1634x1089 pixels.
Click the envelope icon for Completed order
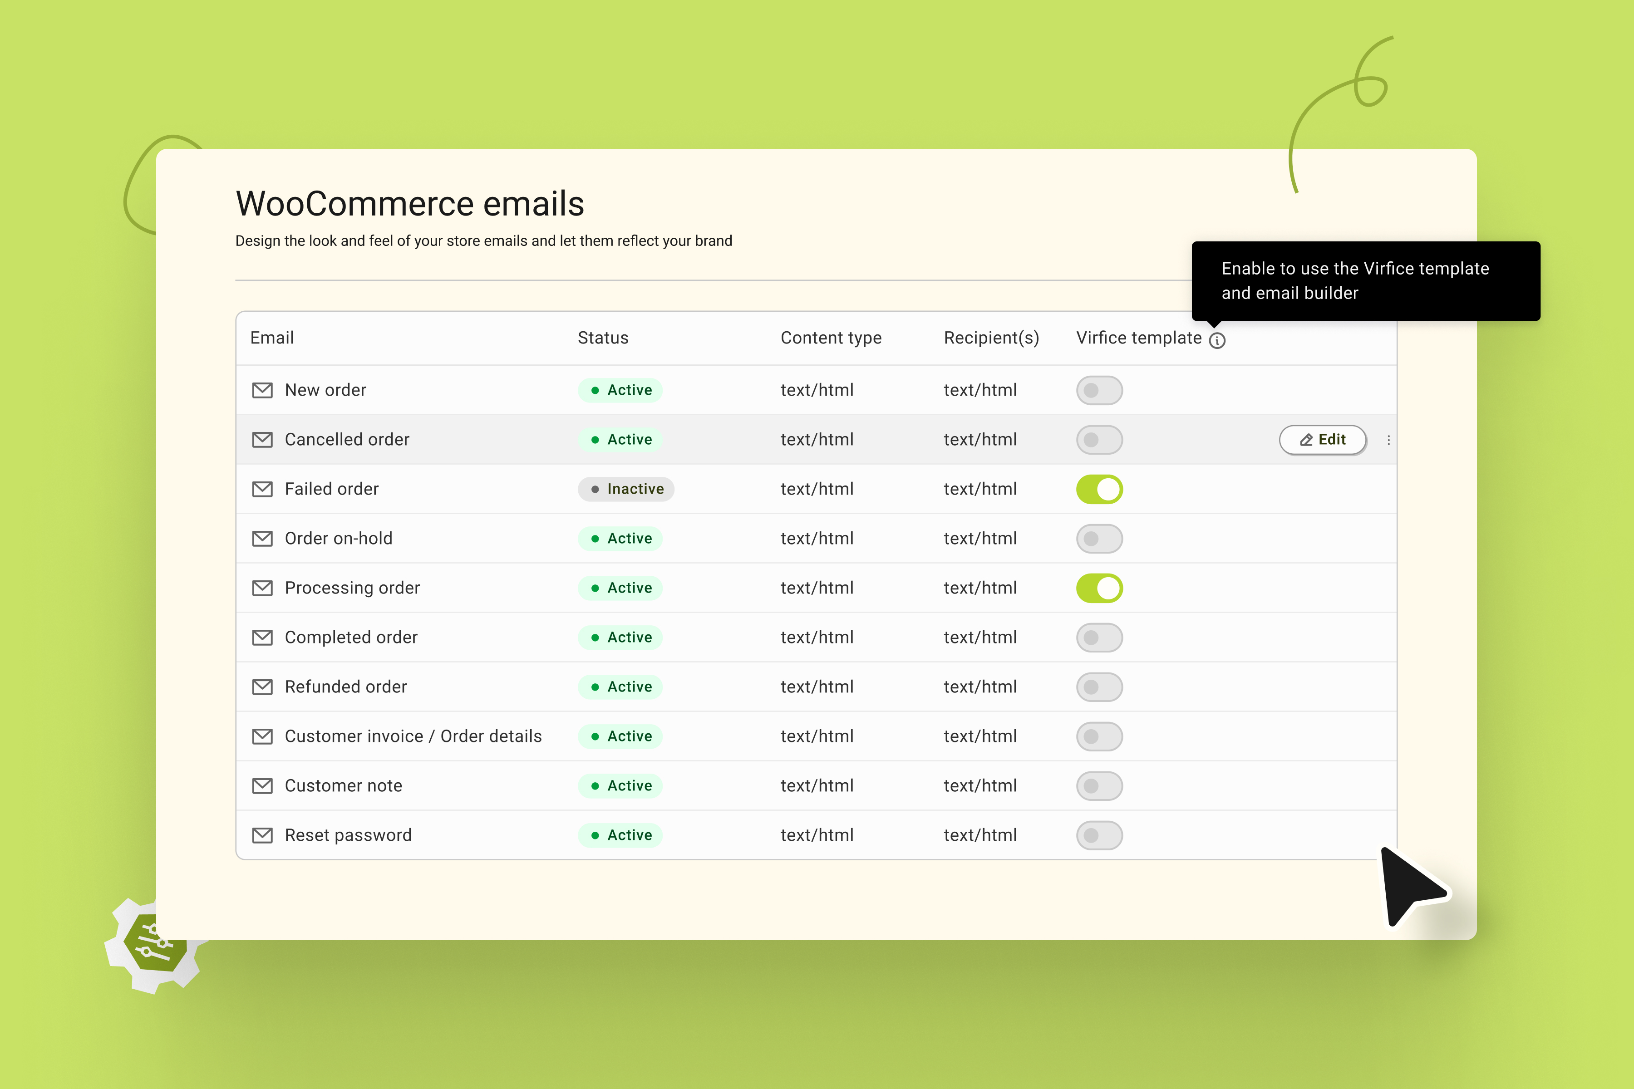coord(262,638)
